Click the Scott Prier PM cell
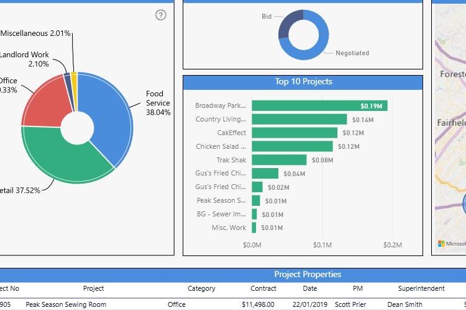 (x=350, y=304)
